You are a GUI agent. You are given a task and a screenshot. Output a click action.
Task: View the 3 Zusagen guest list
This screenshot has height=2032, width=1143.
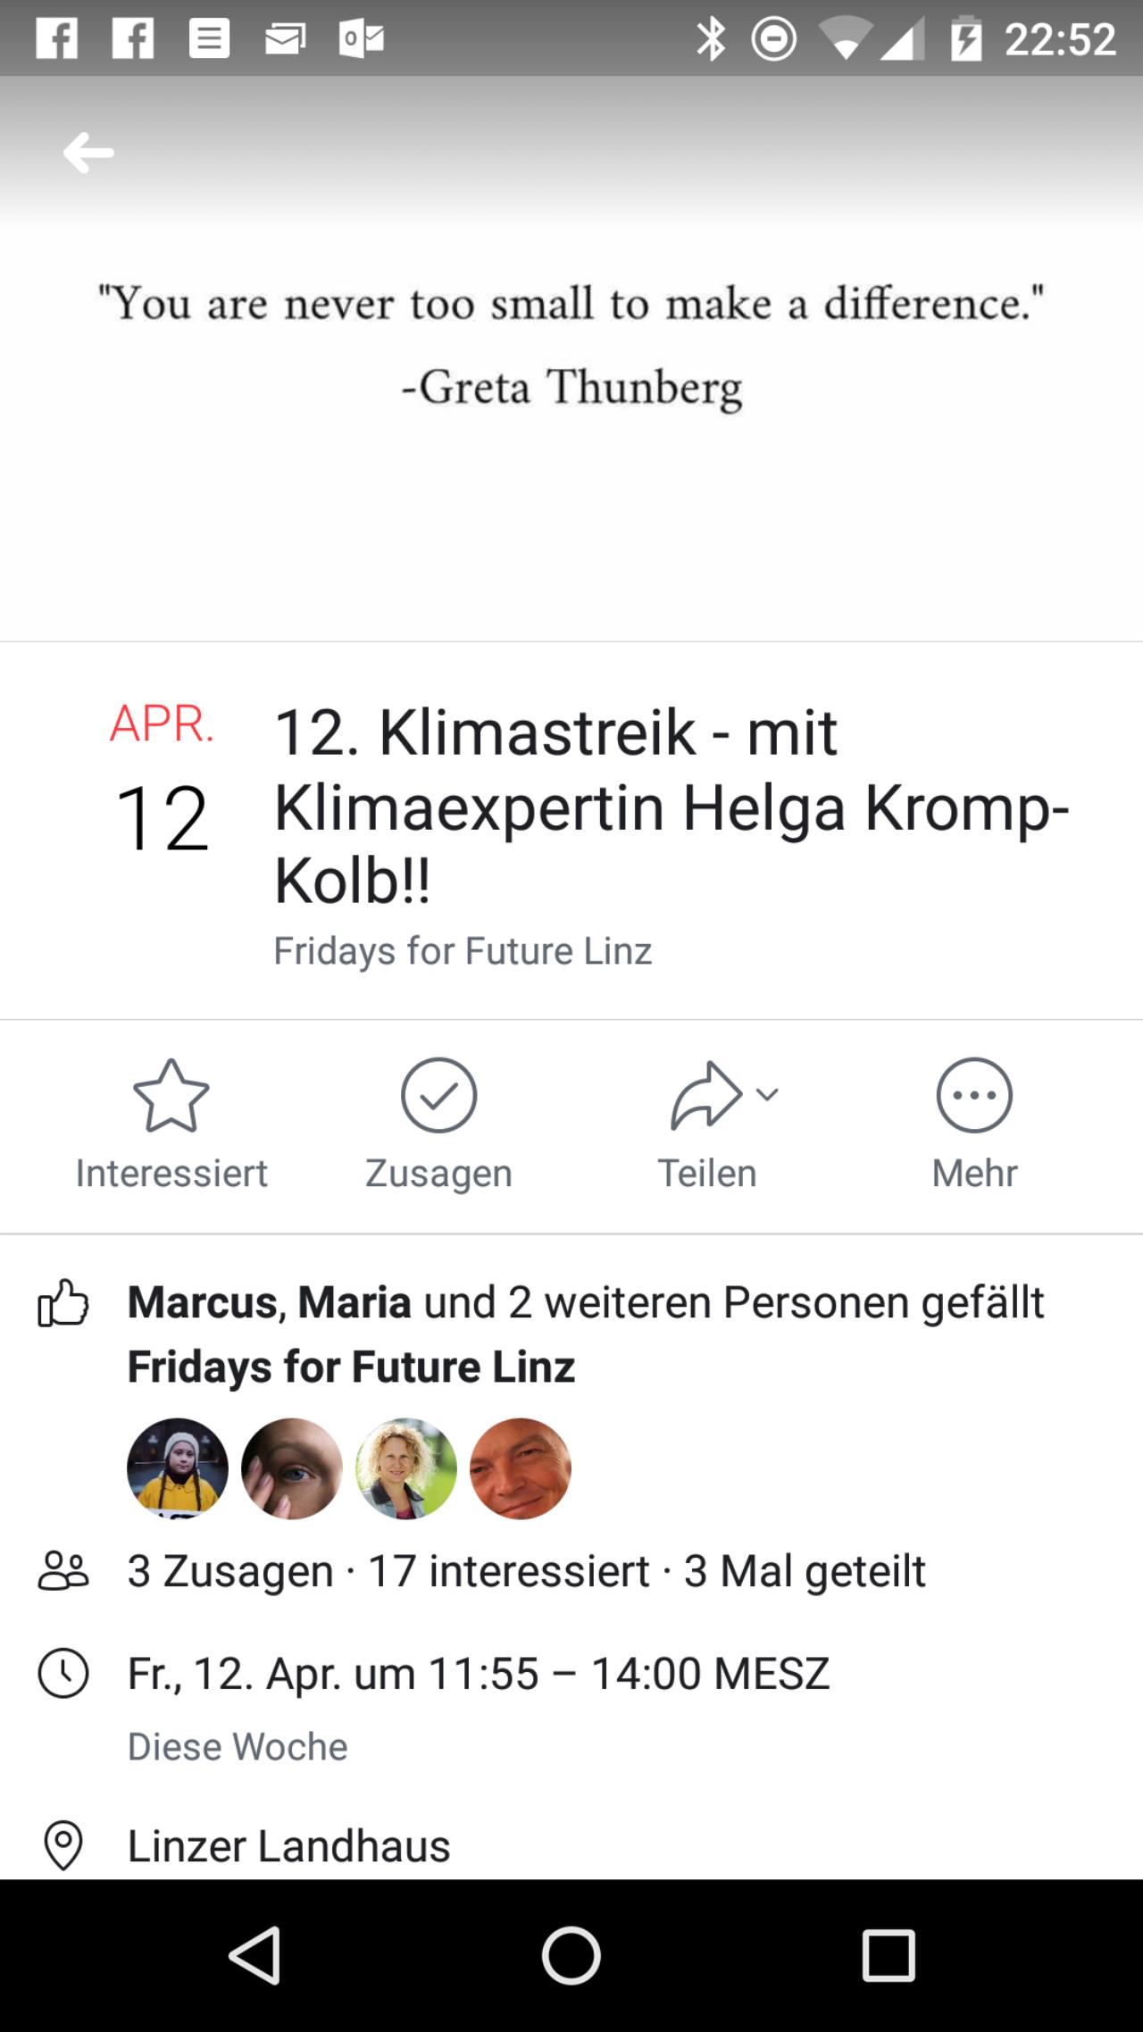point(230,1571)
